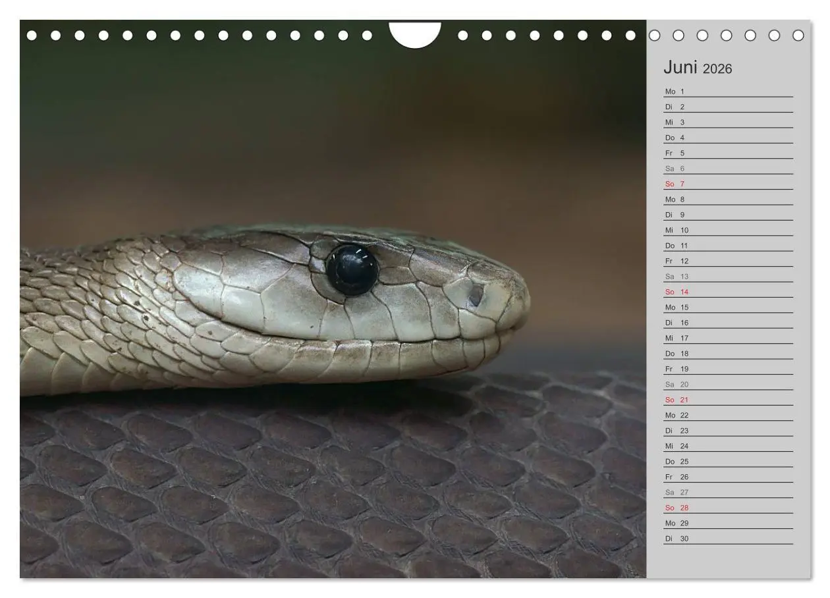Viewport: 830px width, 598px height.
Task: Click the last binding hole at top right
Action: point(798,35)
